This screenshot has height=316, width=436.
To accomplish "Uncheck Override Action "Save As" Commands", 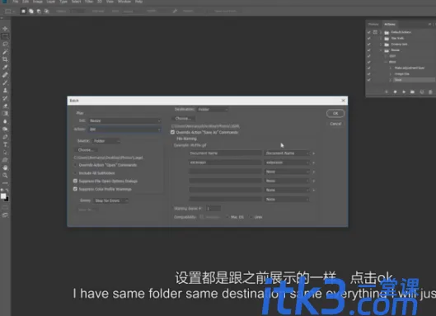I will tap(173, 132).
